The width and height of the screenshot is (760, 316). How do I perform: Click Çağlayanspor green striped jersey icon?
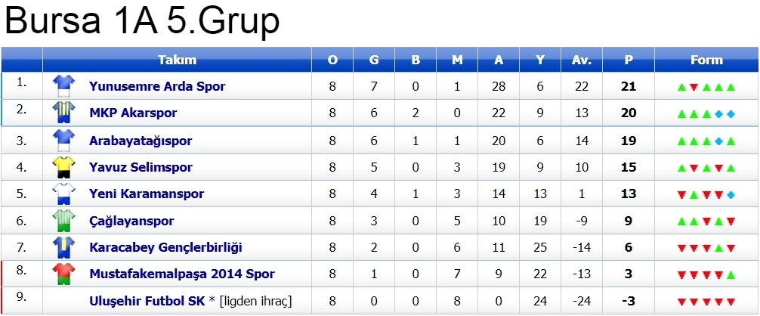(x=63, y=221)
